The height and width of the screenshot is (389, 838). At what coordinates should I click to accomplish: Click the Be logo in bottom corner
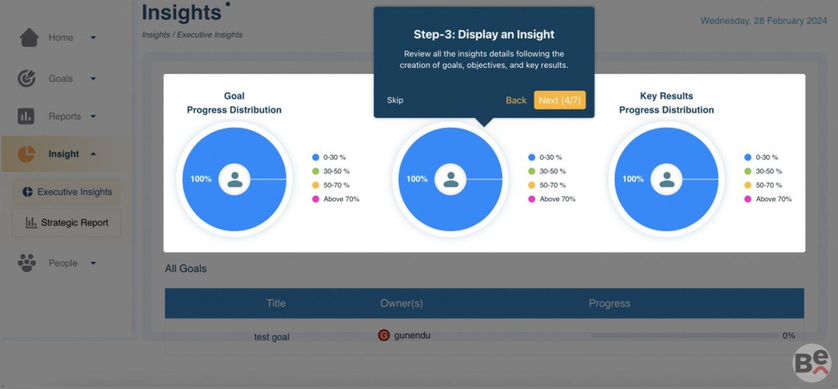(x=812, y=363)
